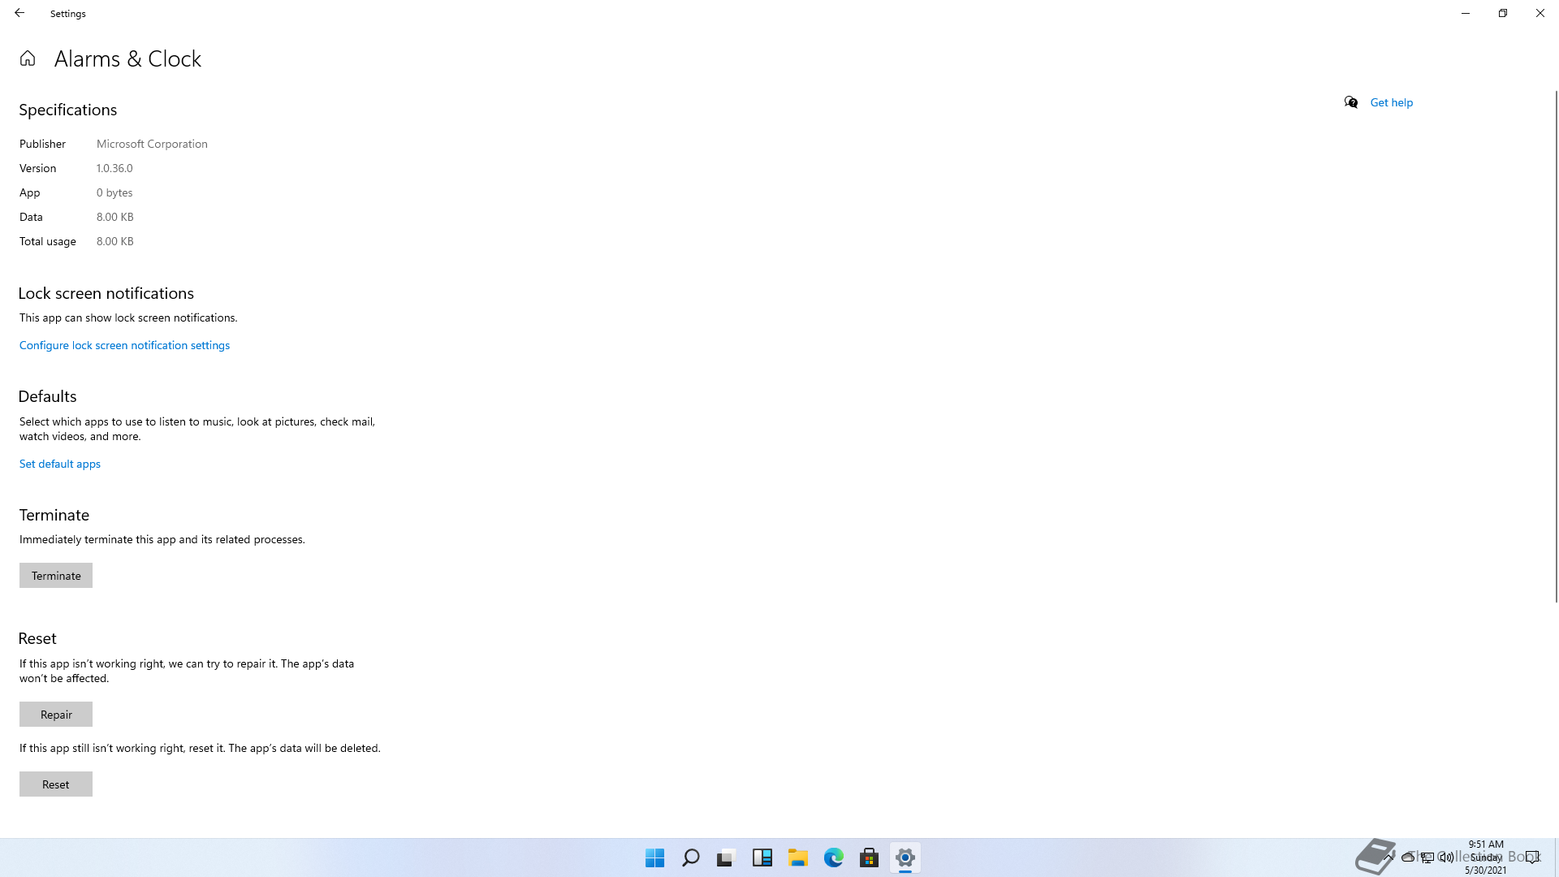Open Configure lock screen notification settings
Image resolution: width=1559 pixels, height=877 pixels.
[124, 345]
